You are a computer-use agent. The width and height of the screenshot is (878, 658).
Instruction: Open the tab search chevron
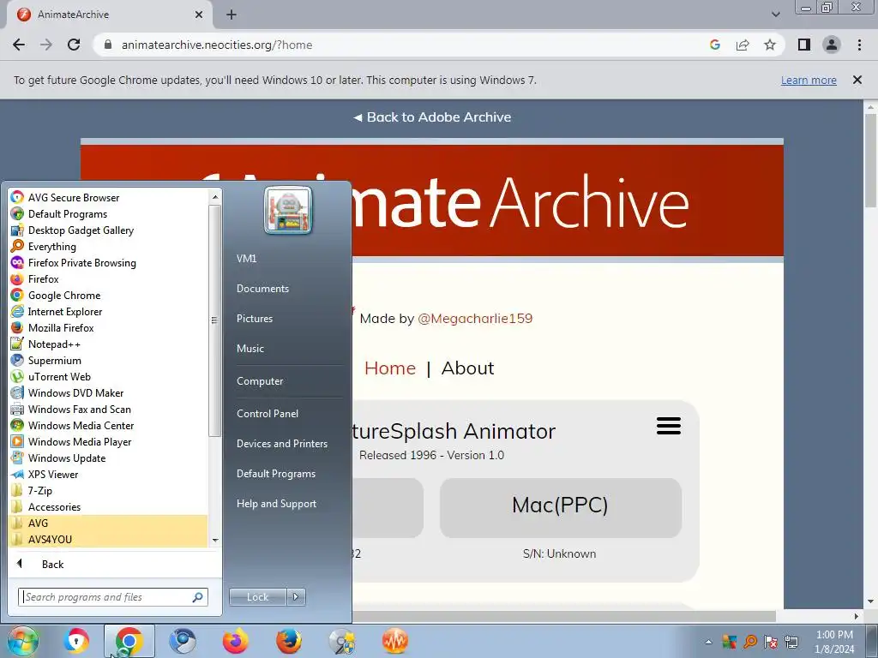[x=775, y=15]
